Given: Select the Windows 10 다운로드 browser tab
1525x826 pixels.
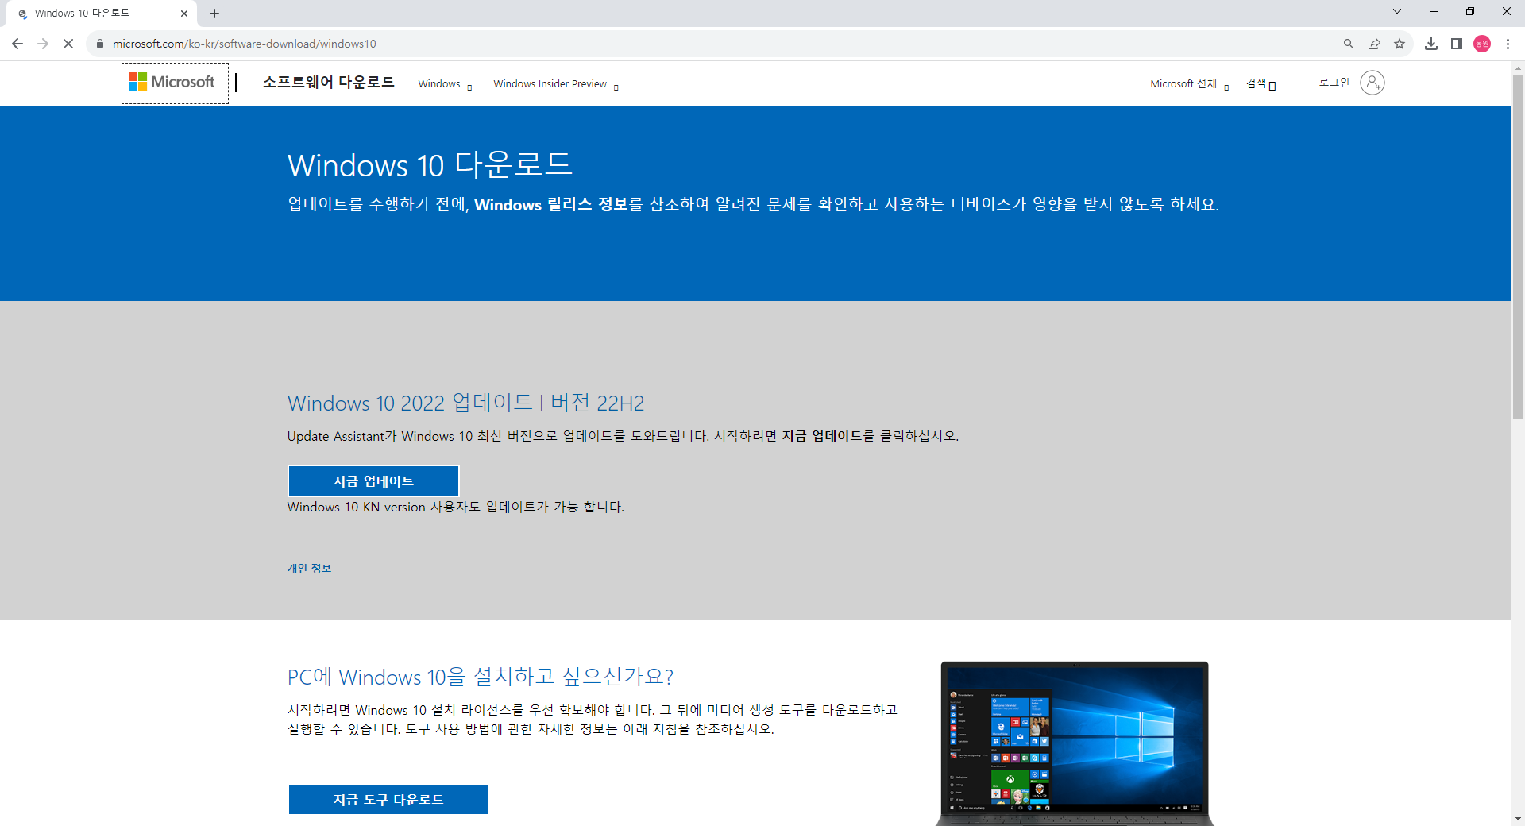Looking at the screenshot, I should 102,14.
